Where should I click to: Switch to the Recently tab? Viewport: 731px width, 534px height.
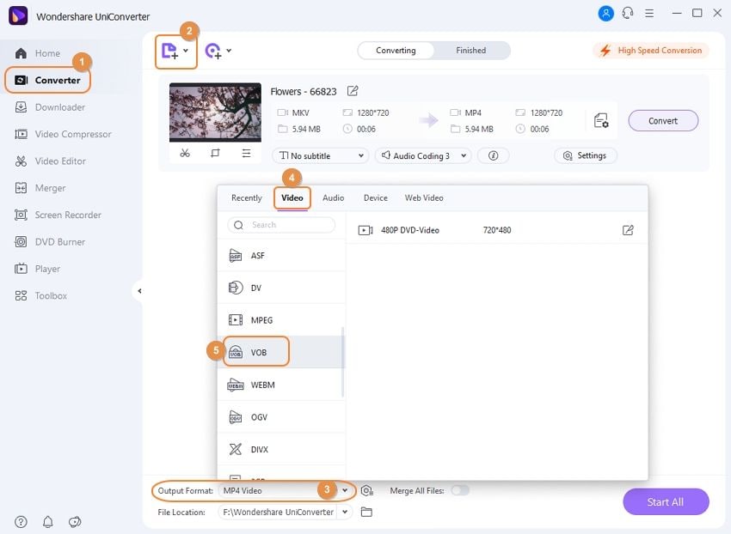[x=247, y=197]
